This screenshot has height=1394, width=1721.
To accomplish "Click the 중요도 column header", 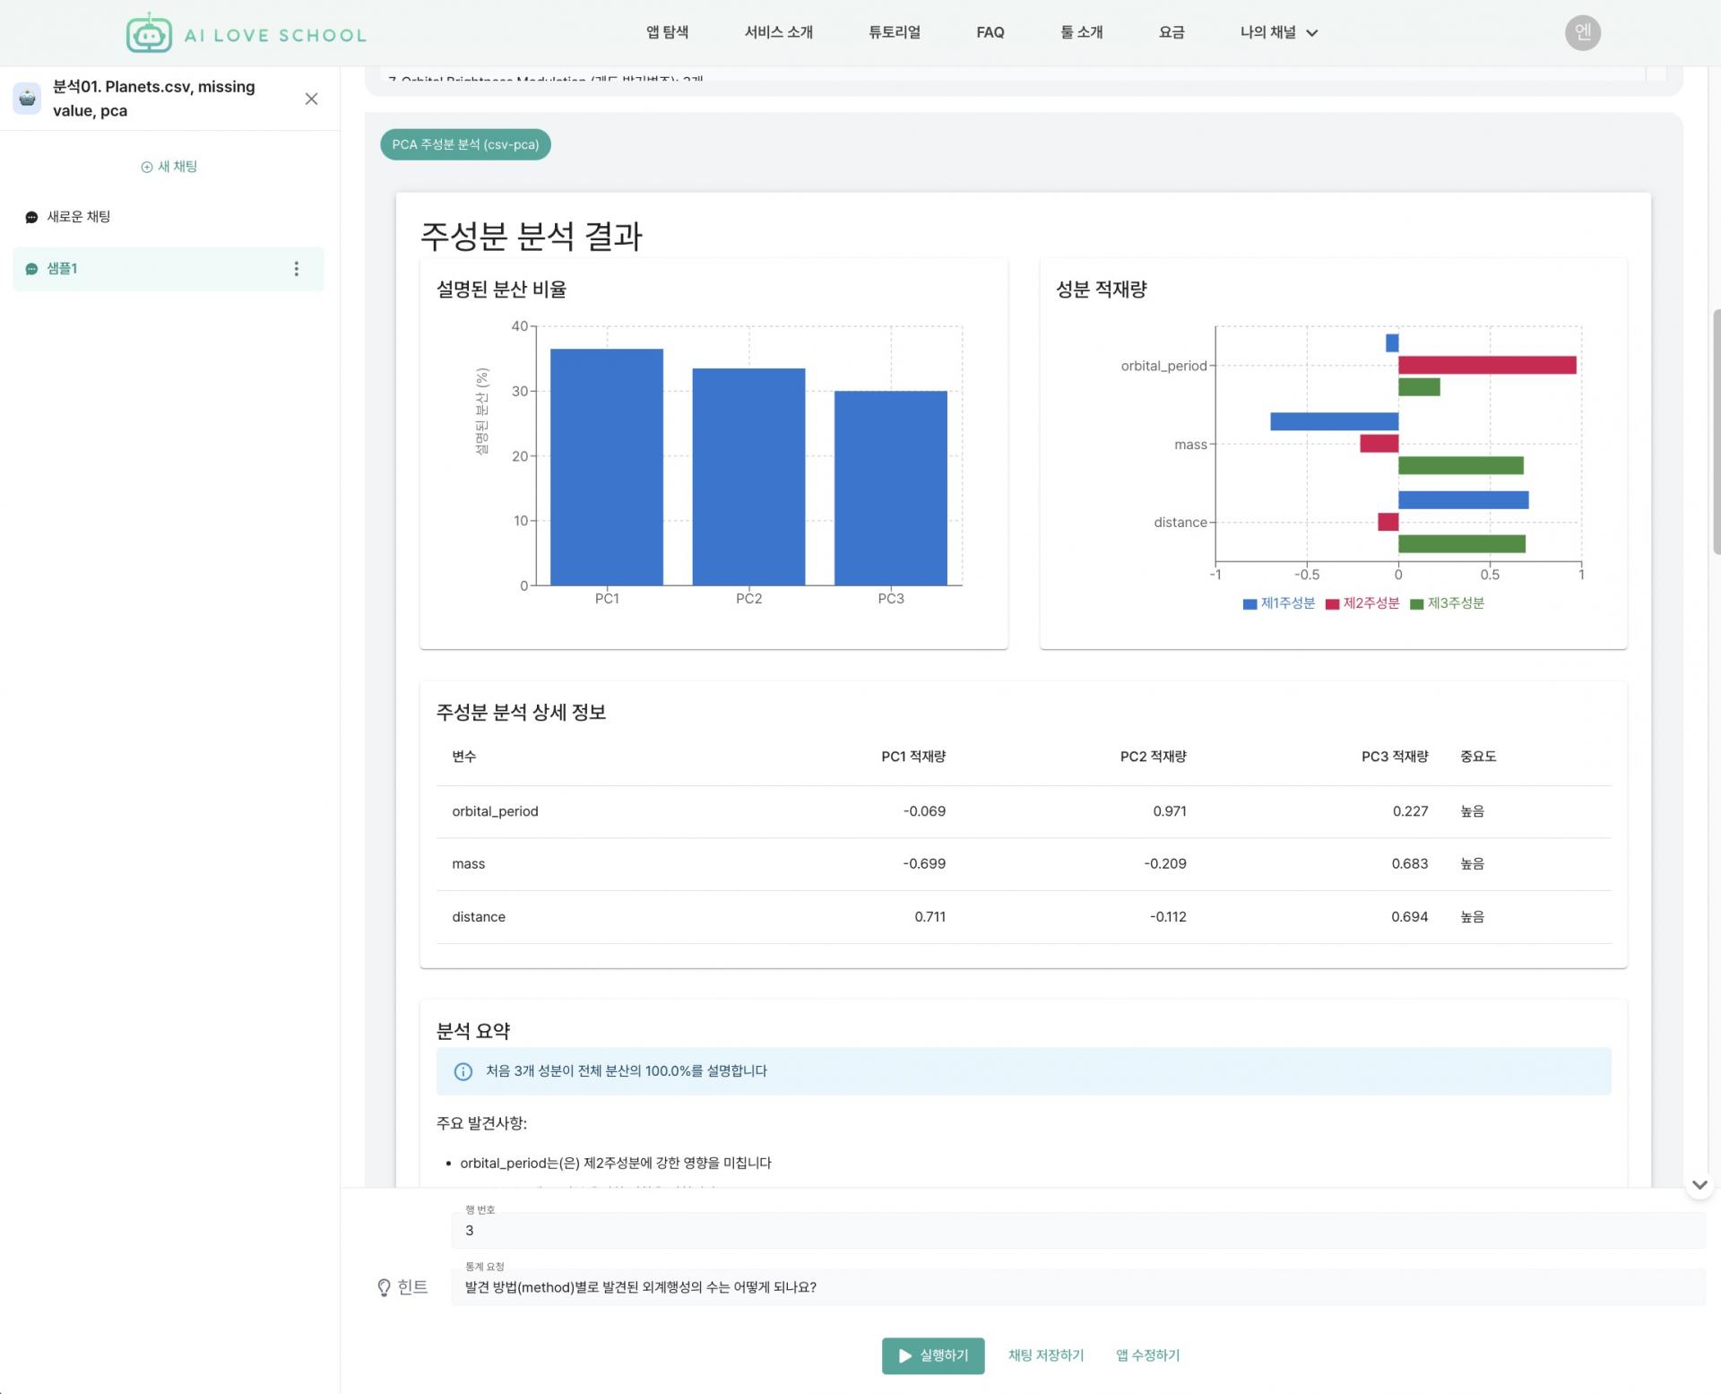I will [x=1477, y=757].
